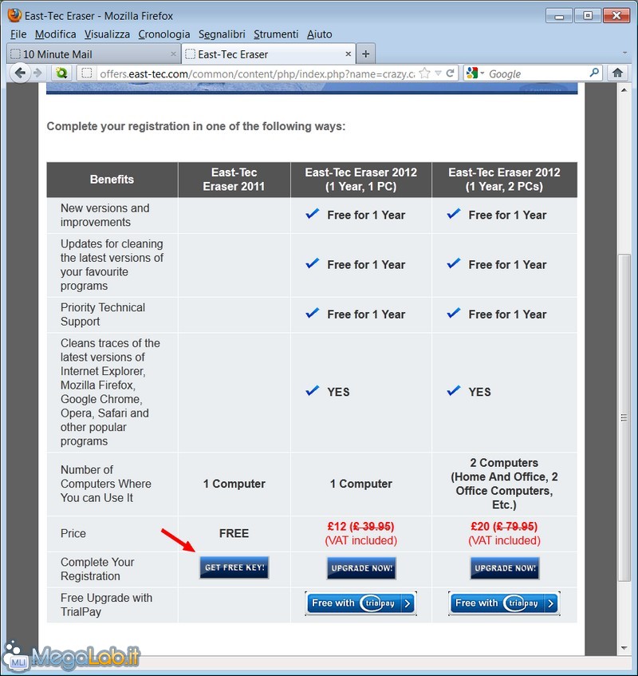The width and height of the screenshot is (638, 676).
Task: Go to the Home page icon
Action: [x=617, y=73]
